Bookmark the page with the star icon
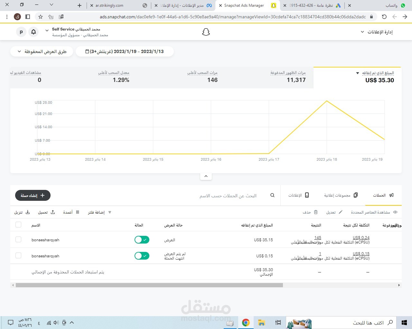This screenshot has height=329, width=412. [x=41, y=17]
